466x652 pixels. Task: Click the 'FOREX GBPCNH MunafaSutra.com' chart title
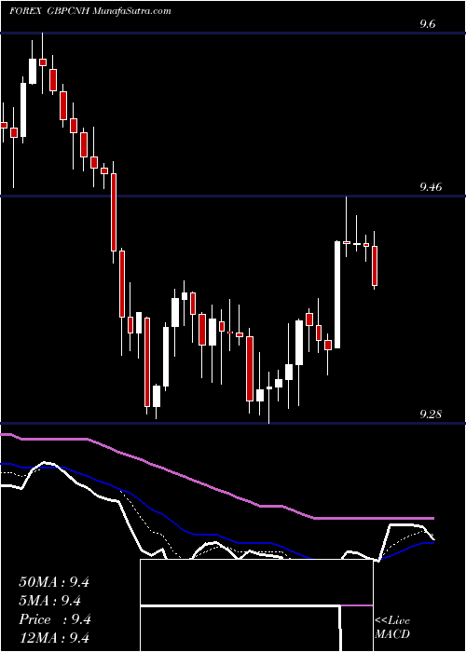[89, 11]
